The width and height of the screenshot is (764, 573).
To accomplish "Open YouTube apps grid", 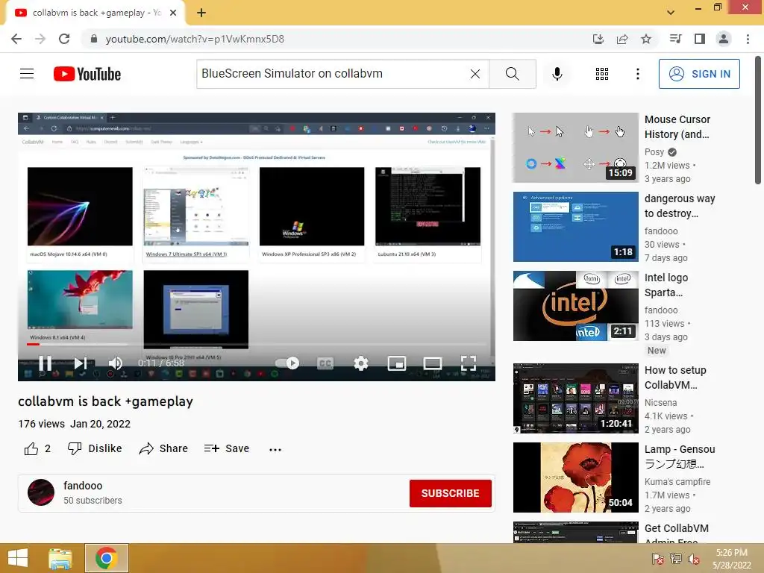I will (x=602, y=74).
